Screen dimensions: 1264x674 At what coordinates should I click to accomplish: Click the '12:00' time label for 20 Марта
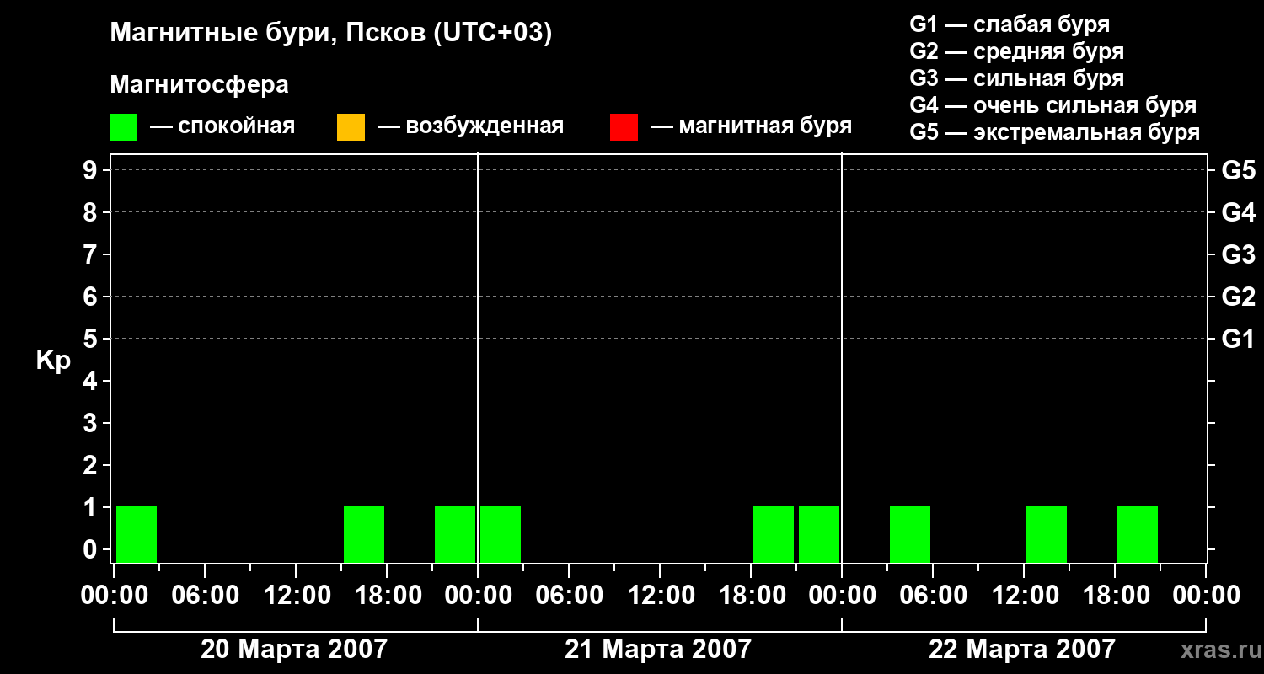point(296,596)
